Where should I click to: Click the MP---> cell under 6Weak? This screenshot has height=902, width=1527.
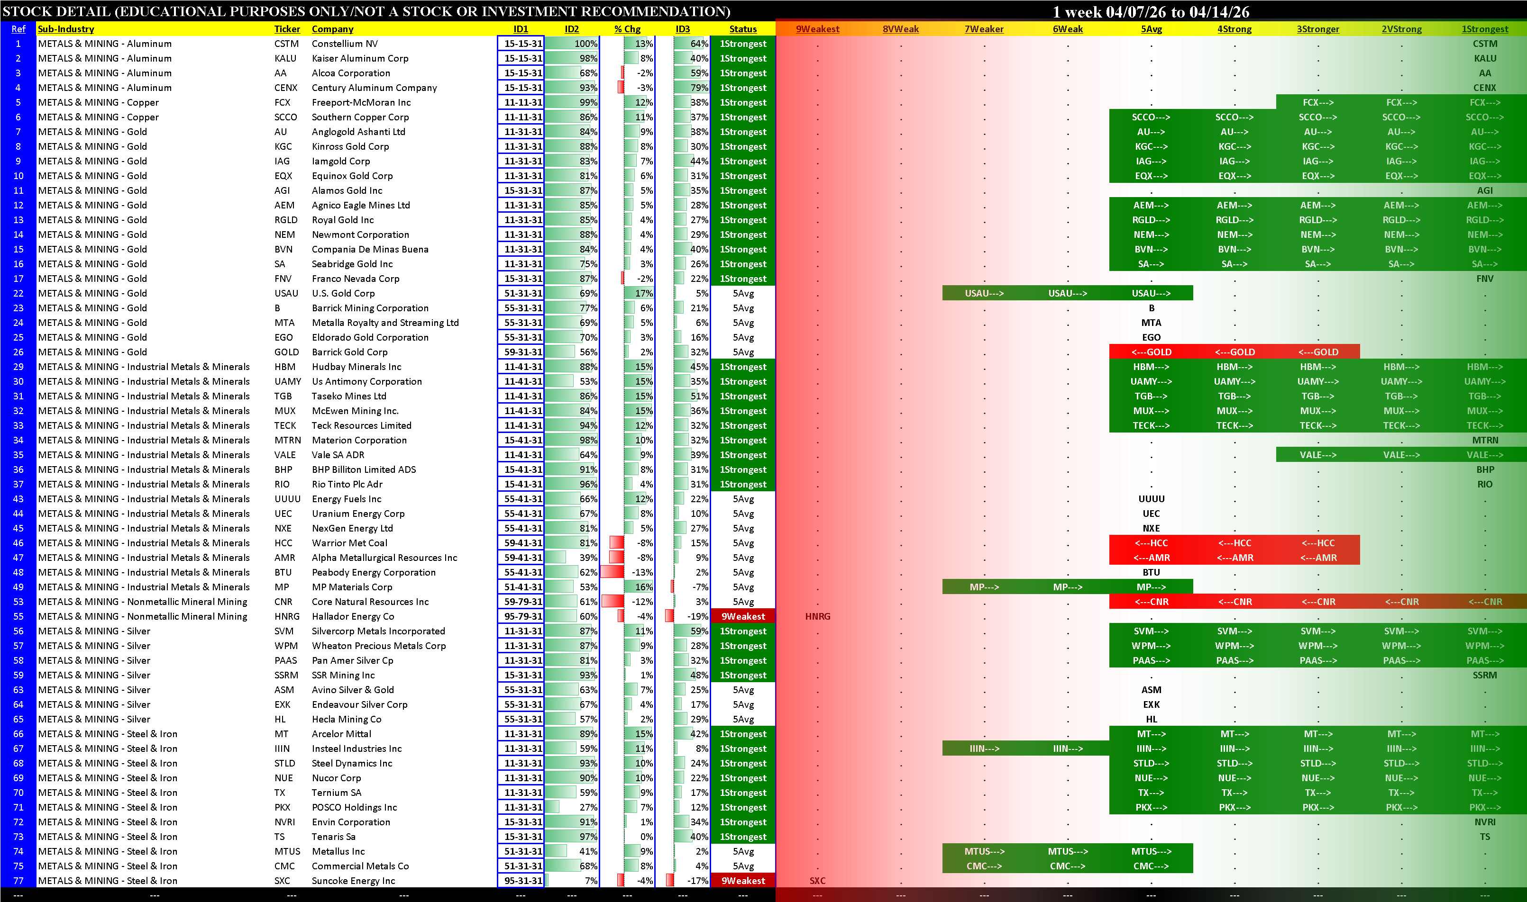click(1067, 587)
